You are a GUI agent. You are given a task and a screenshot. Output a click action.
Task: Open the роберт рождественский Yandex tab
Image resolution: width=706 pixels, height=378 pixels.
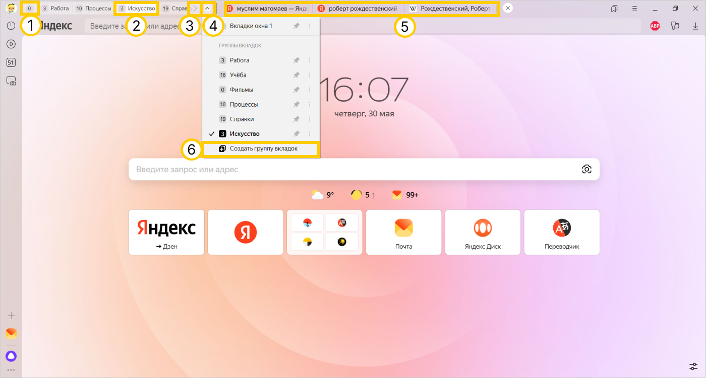(360, 9)
